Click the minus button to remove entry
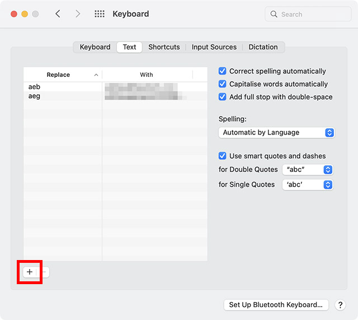Image resolution: width=358 pixels, height=320 pixels. point(44,272)
